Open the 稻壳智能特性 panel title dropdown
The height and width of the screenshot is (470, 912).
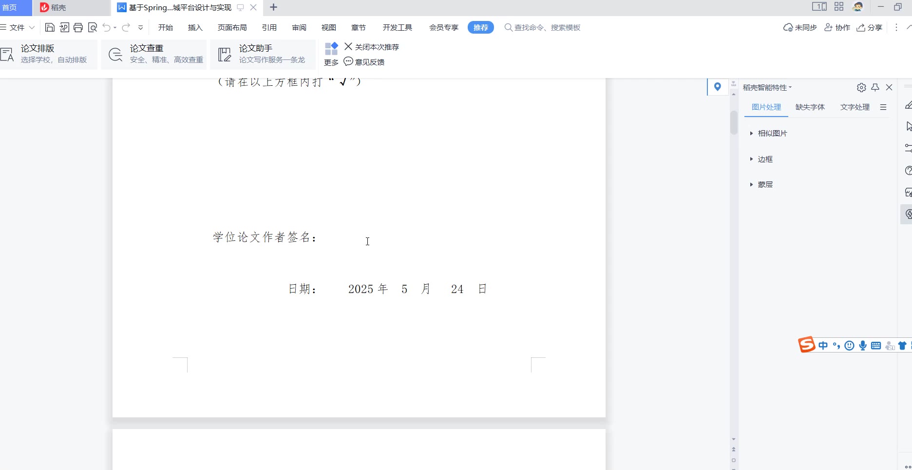pyautogui.click(x=790, y=87)
